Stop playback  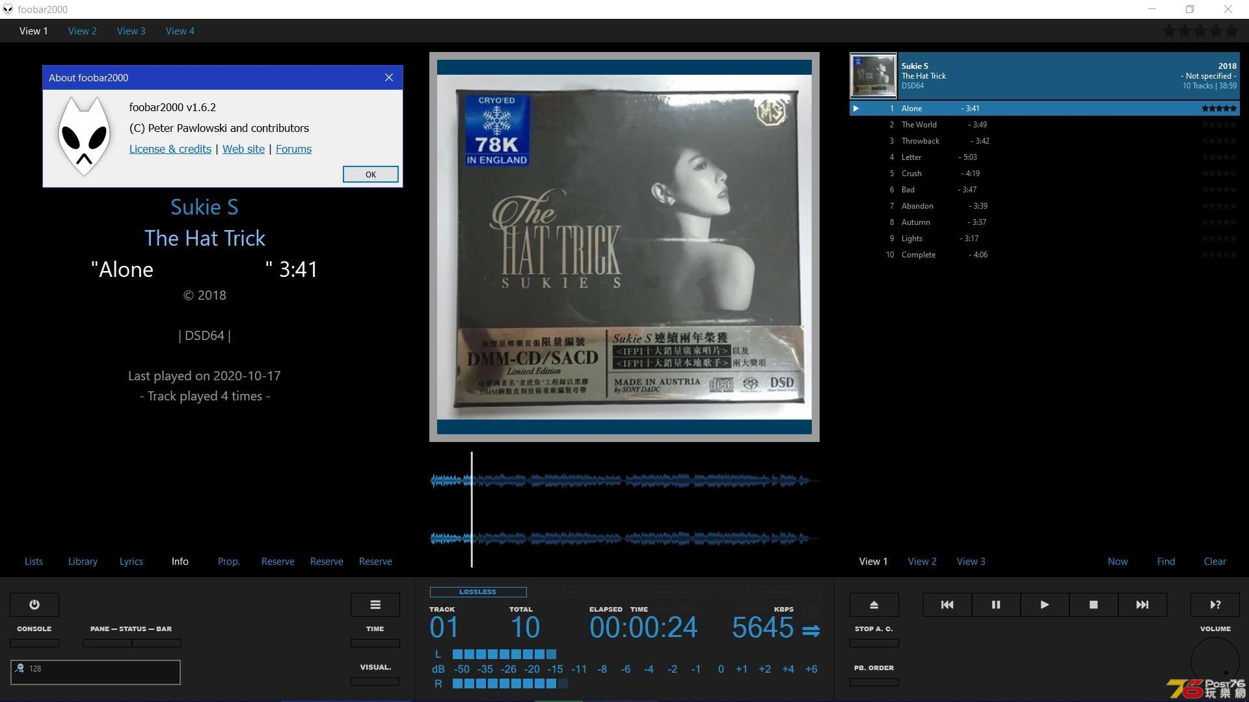pos(1094,604)
